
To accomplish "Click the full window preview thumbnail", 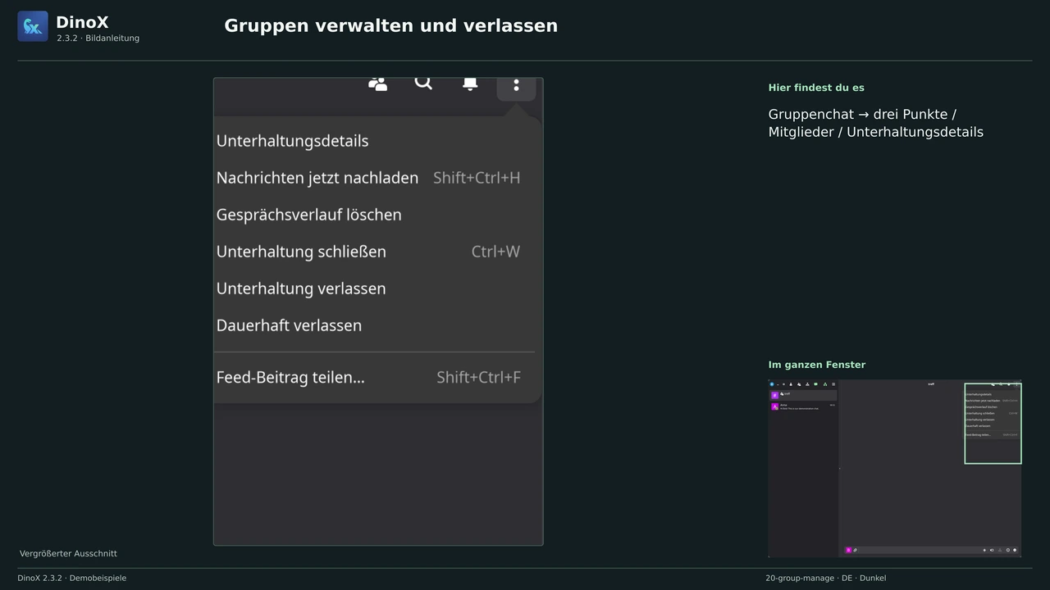I will 895,468.
